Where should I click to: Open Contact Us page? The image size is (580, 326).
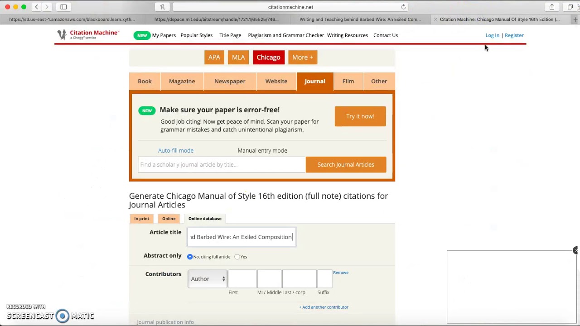386,35
